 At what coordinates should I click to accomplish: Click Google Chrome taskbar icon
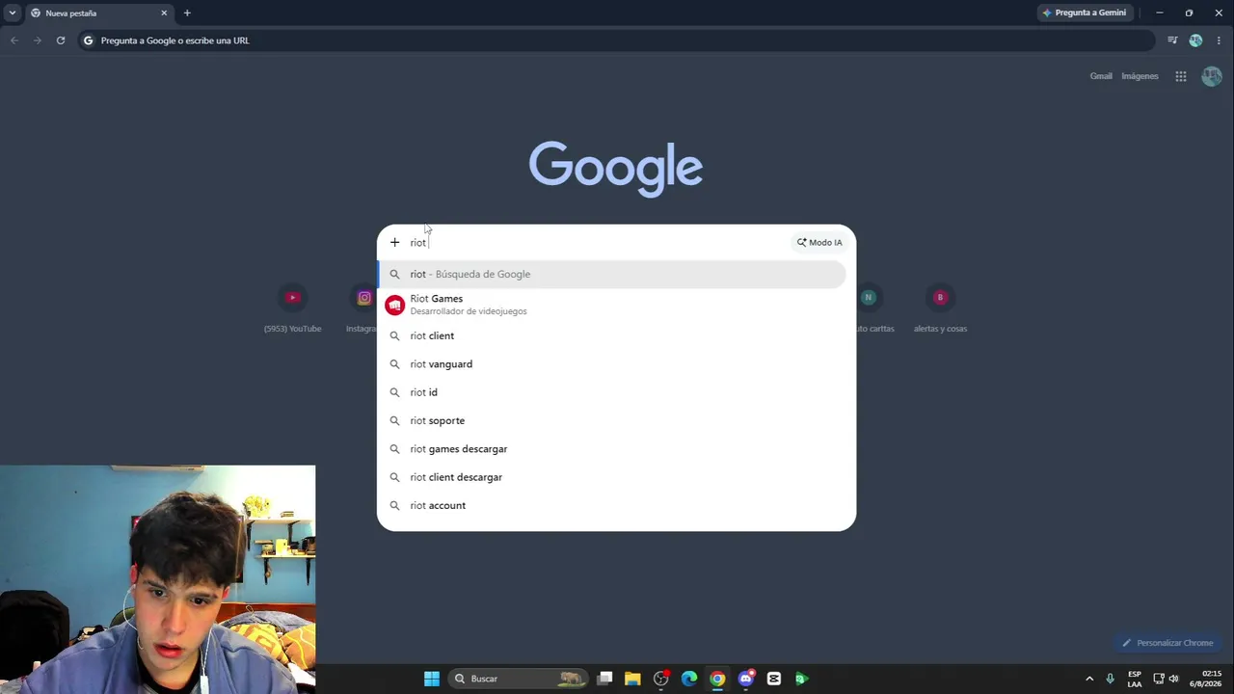[717, 679]
